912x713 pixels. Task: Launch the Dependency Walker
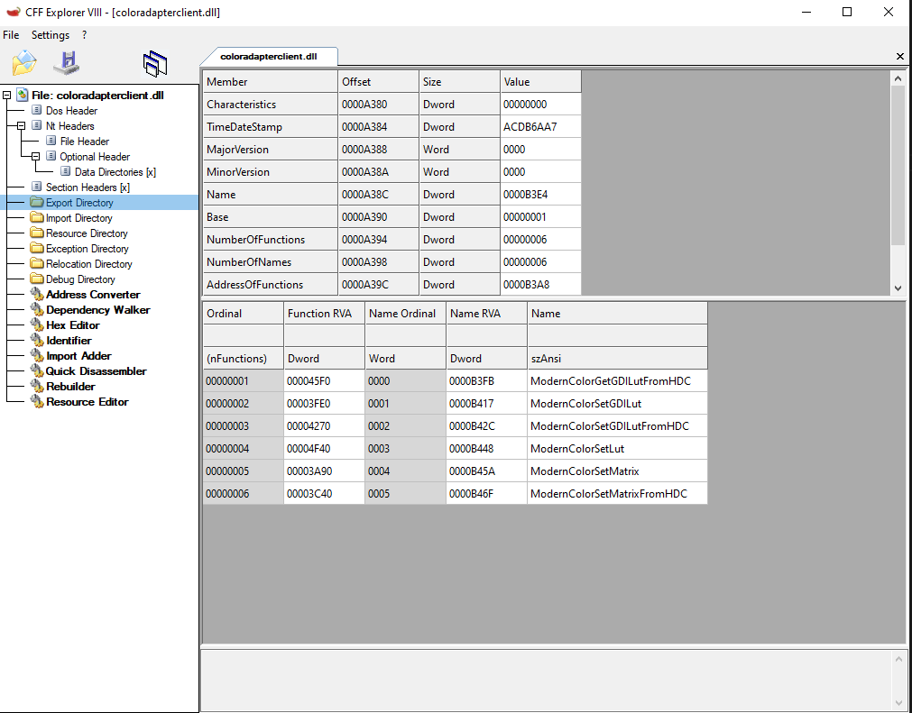coord(97,309)
